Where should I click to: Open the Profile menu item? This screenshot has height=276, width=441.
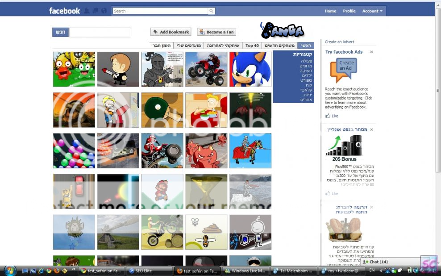tap(349, 11)
